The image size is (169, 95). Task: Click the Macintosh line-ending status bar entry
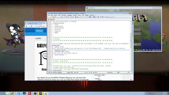coord(110,72)
